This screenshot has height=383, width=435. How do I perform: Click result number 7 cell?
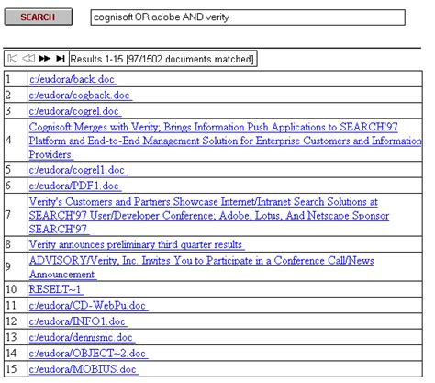click(x=16, y=215)
